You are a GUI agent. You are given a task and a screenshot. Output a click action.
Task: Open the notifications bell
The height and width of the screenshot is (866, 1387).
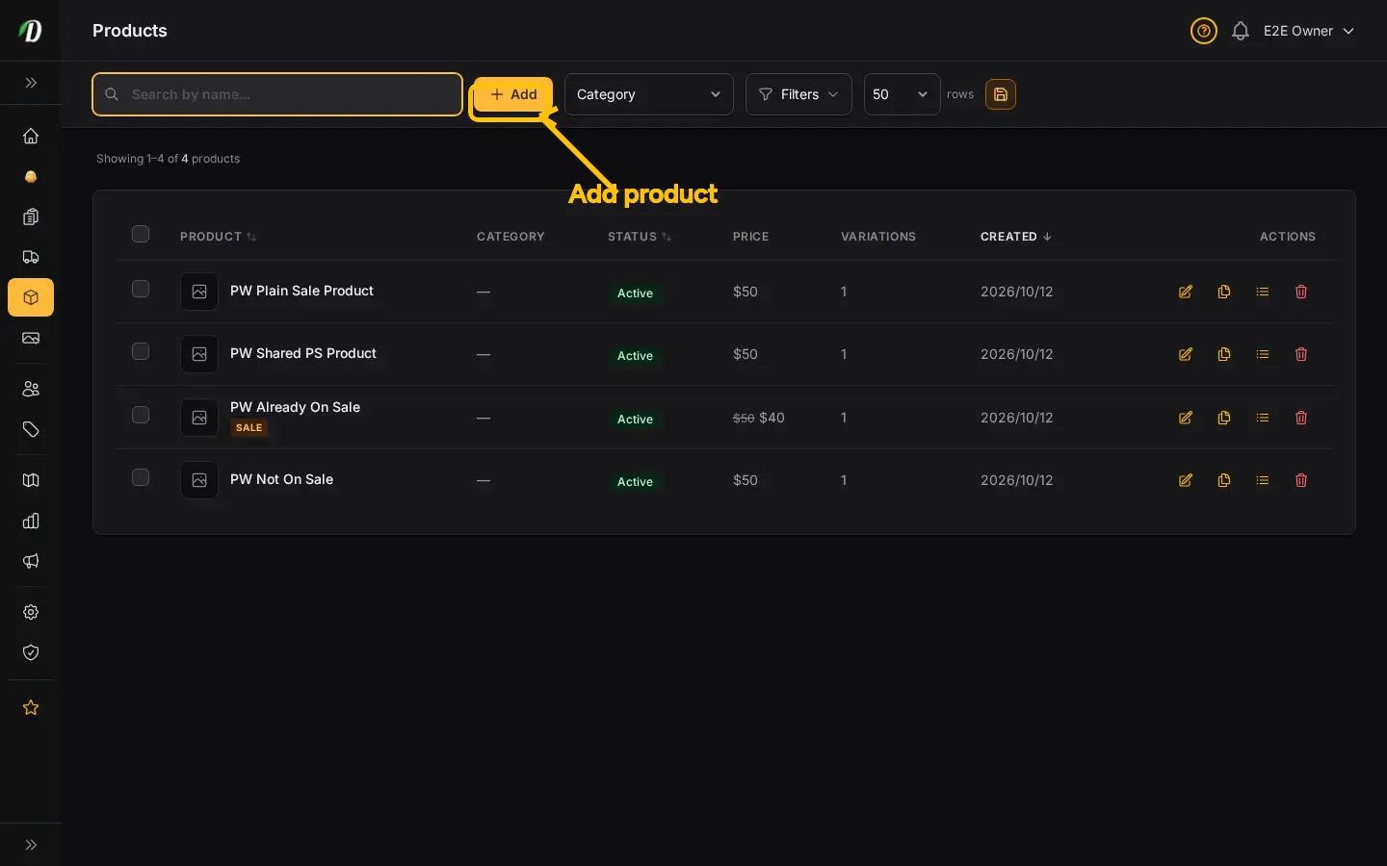(x=1241, y=31)
